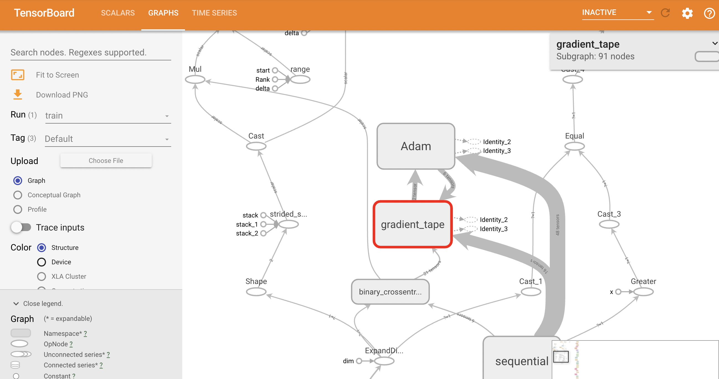Open help using the question mark icon

point(709,13)
